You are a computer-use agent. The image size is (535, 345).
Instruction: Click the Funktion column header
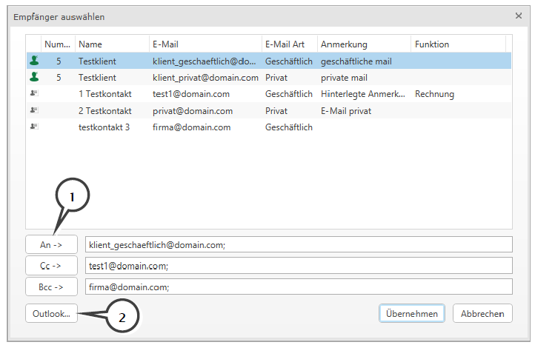pos(457,44)
